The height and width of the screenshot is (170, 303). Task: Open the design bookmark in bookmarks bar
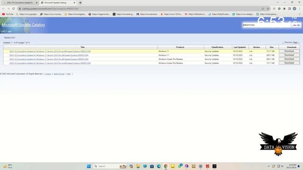pyautogui.click(x=243, y=14)
